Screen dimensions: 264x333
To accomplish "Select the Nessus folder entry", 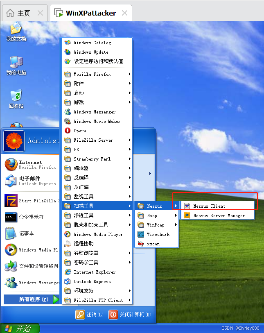I will (157, 206).
